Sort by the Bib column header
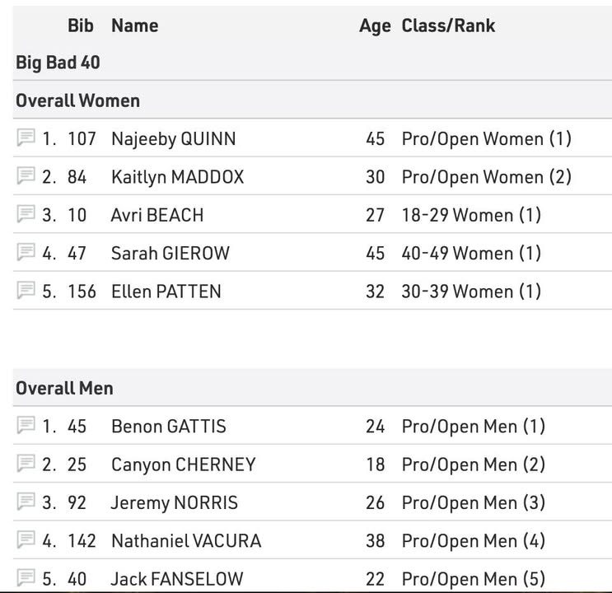 pos(81,26)
